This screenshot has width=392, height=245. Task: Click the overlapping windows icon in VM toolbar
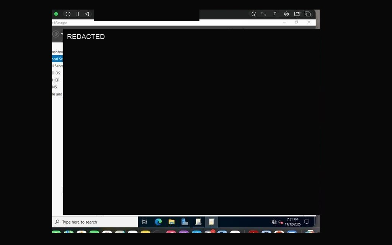coord(308,14)
